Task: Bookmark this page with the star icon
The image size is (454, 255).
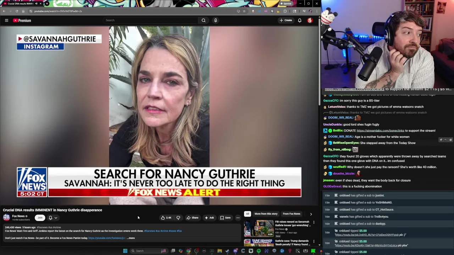Action: pyautogui.click(x=244, y=11)
